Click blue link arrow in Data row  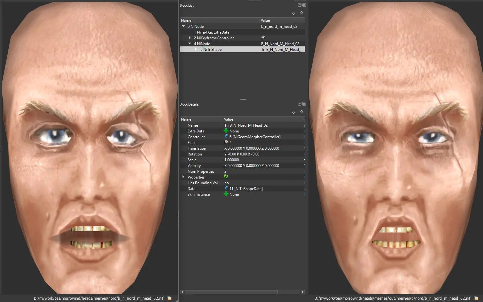pyautogui.click(x=226, y=188)
